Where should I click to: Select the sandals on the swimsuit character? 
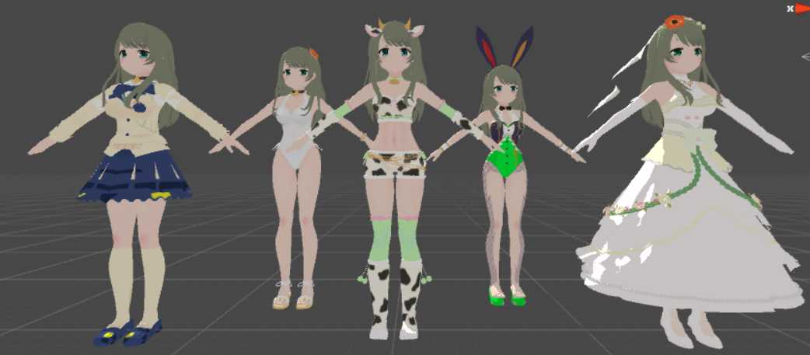point(294,295)
